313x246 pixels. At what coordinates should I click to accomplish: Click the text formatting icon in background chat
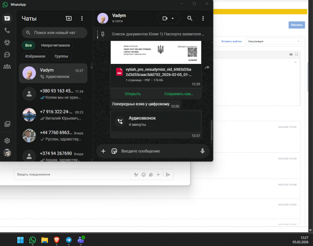(x=136, y=175)
